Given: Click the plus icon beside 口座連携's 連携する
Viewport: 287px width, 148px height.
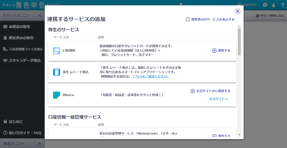Looking at the screenshot, I should coord(214,51).
